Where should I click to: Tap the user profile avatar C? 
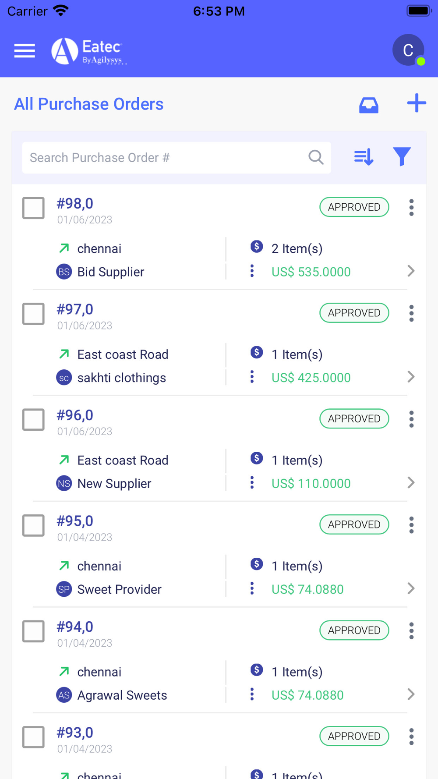click(x=408, y=50)
